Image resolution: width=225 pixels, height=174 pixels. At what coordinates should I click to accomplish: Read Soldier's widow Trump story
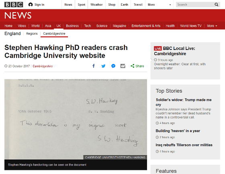click(184, 102)
